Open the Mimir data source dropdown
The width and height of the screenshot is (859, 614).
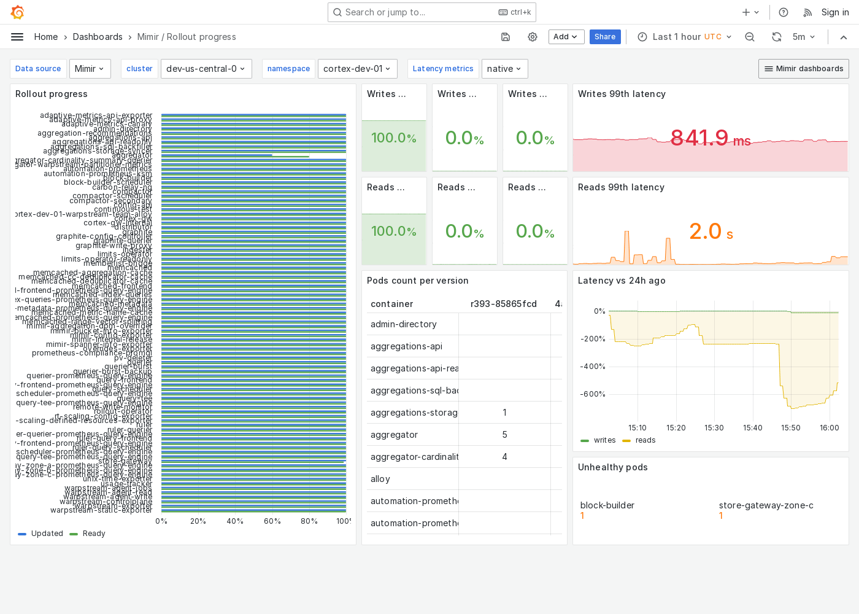(90, 69)
